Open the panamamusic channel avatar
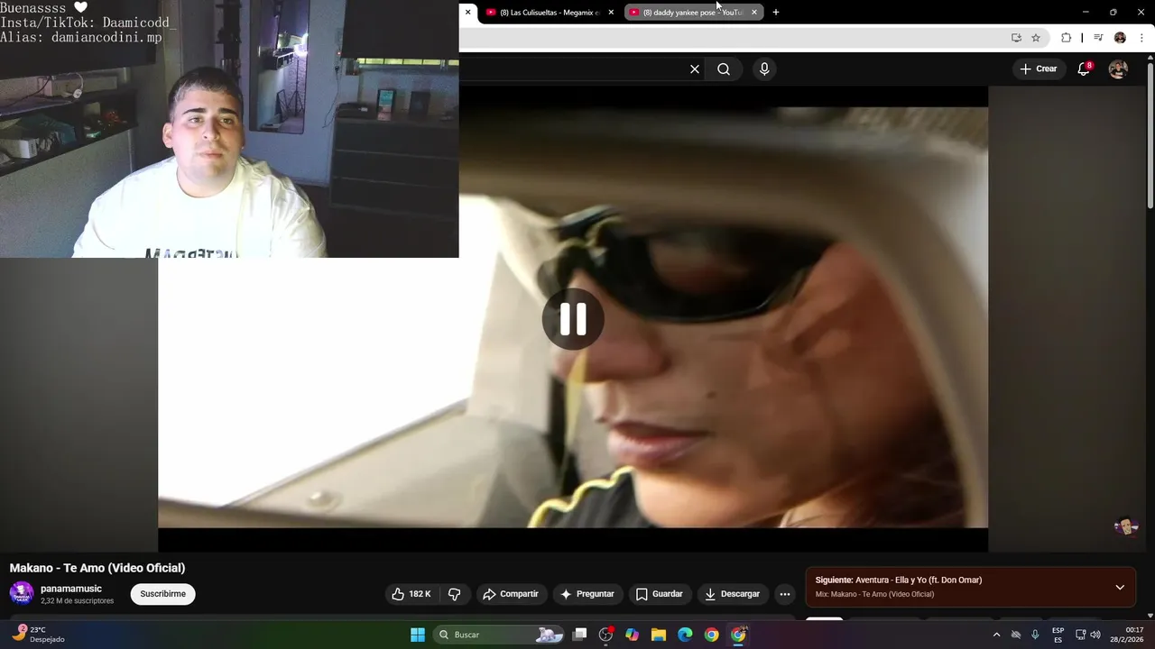The height and width of the screenshot is (649, 1155). click(22, 593)
